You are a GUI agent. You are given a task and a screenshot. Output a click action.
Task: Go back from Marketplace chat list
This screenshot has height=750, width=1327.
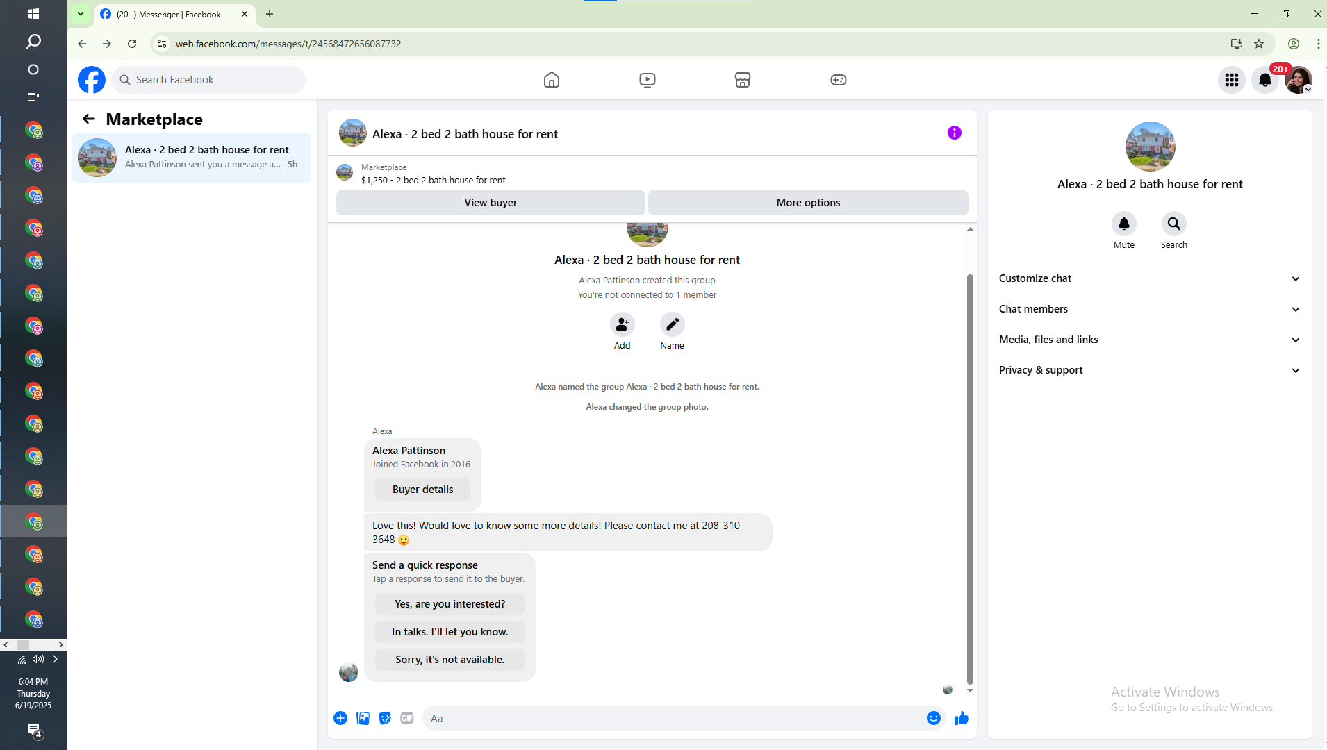(x=88, y=119)
